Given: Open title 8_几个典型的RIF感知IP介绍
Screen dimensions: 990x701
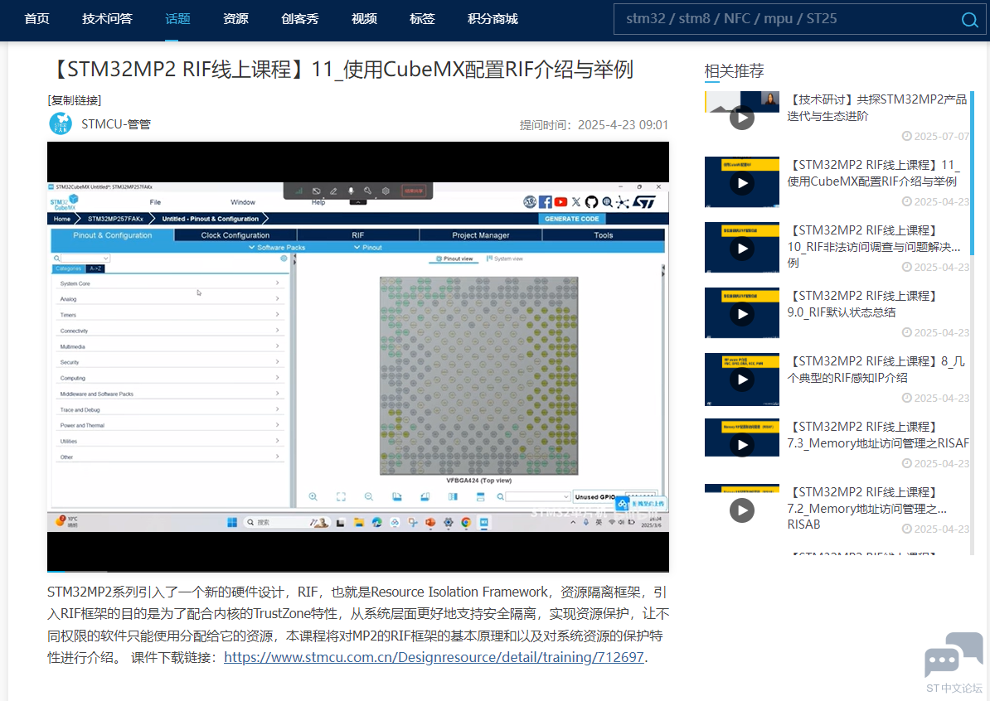Looking at the screenshot, I should [x=876, y=369].
